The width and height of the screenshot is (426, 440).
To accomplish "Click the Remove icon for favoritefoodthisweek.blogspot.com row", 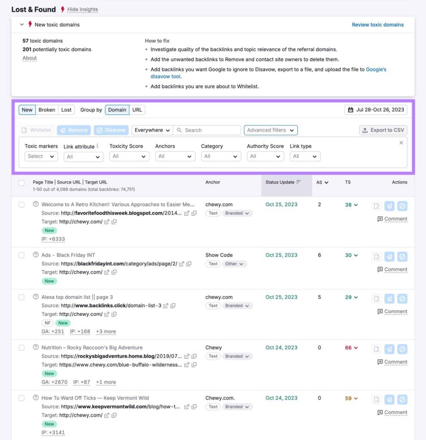I will (x=389, y=206).
